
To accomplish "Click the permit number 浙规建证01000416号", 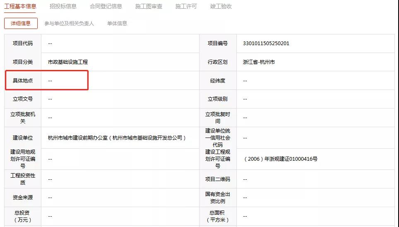I will tap(280, 159).
